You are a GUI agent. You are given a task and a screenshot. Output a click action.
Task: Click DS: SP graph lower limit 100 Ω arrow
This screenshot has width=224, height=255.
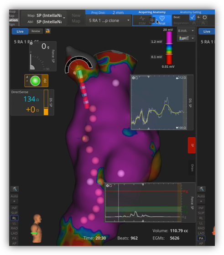tap(177, 128)
